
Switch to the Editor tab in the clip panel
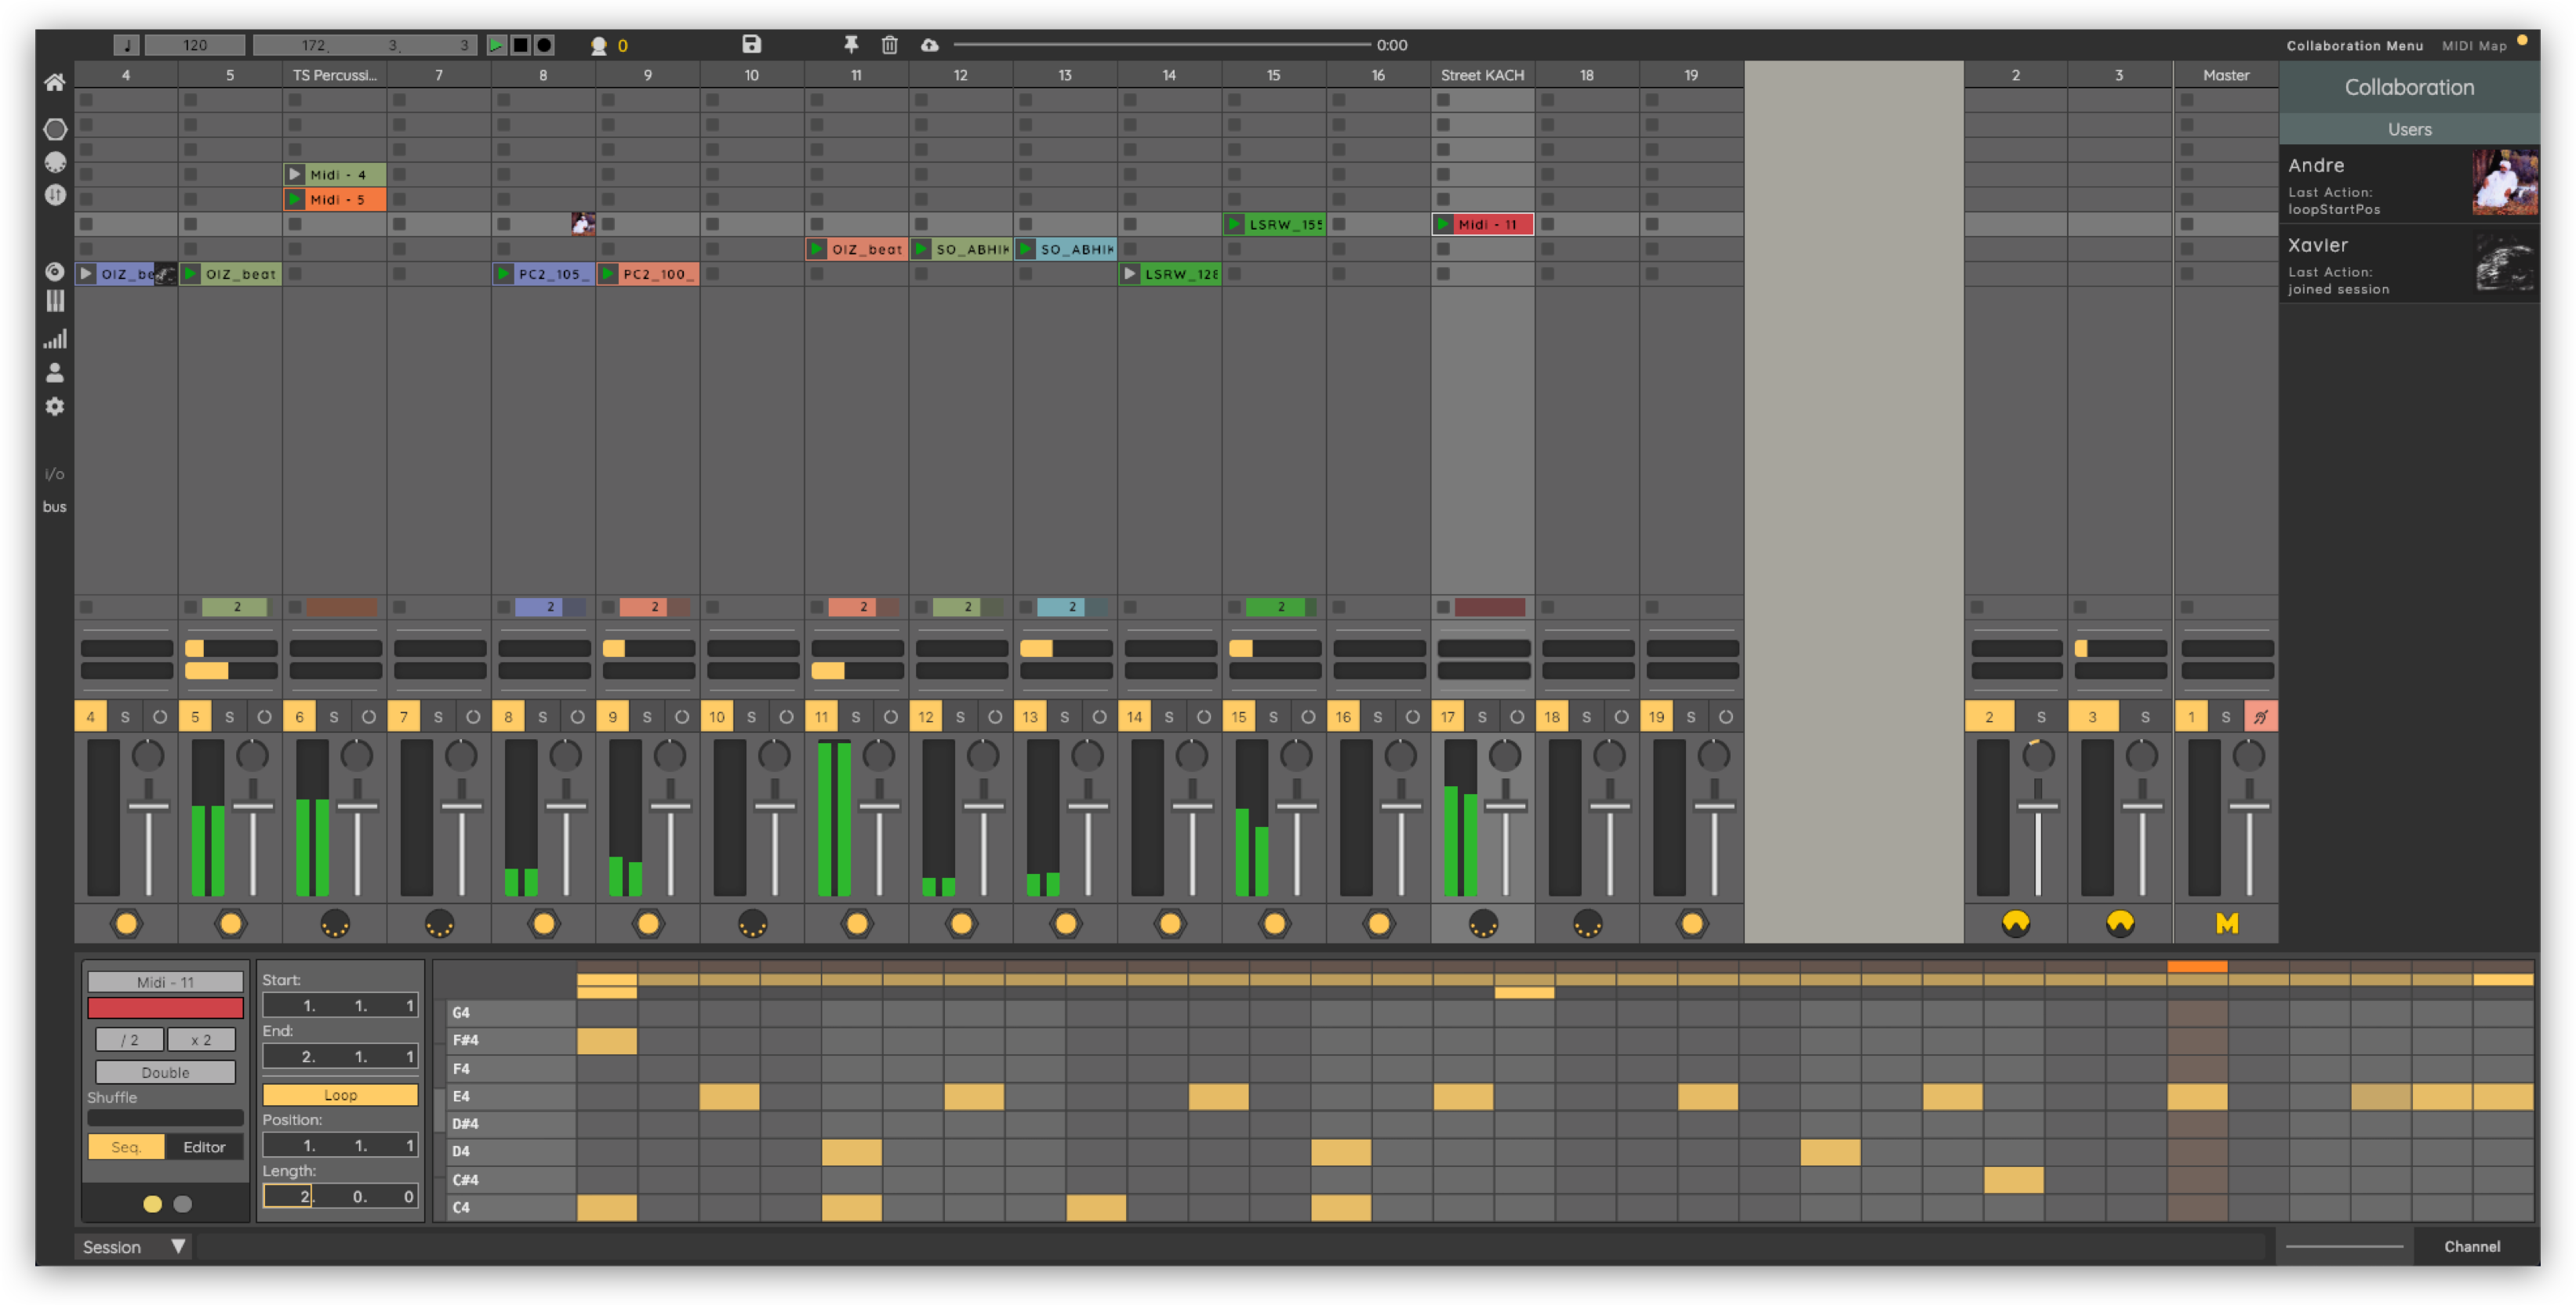tap(204, 1147)
